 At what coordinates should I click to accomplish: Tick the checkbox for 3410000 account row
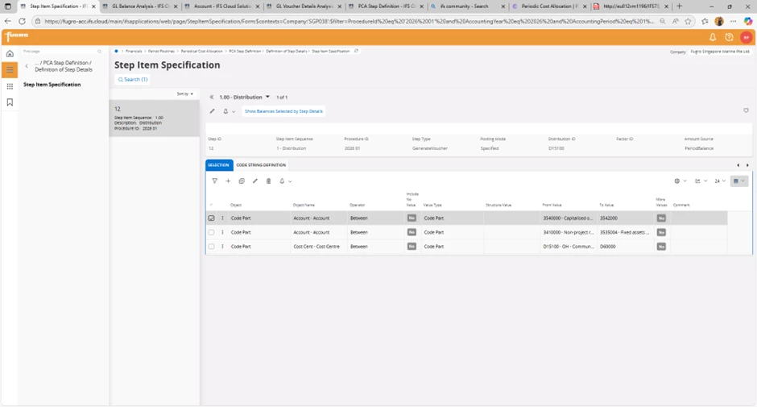(212, 232)
